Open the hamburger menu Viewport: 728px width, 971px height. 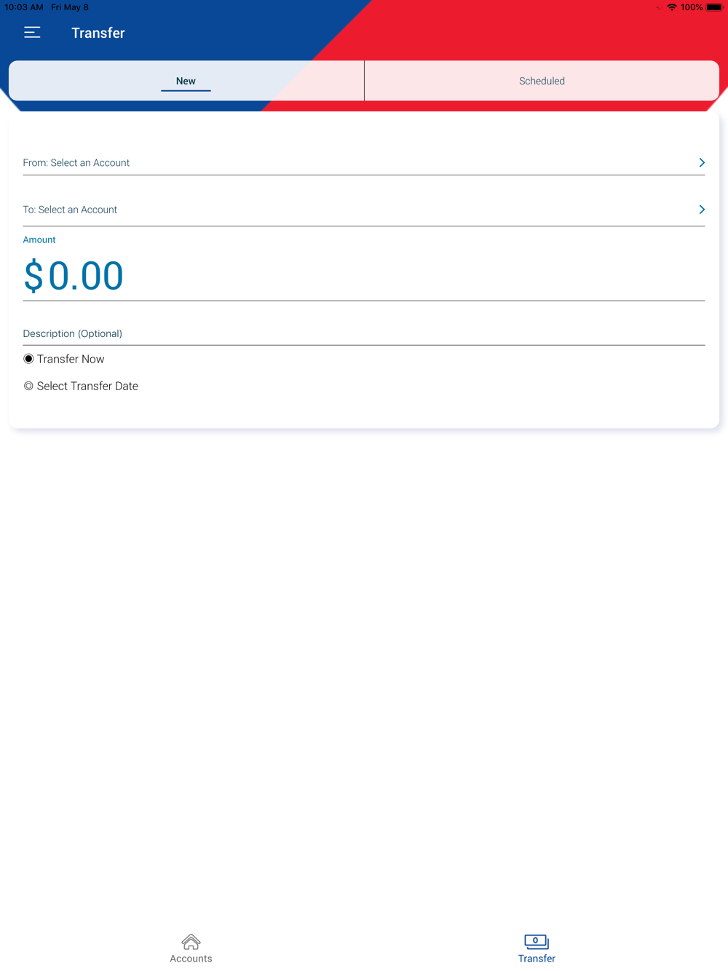pos(32,33)
